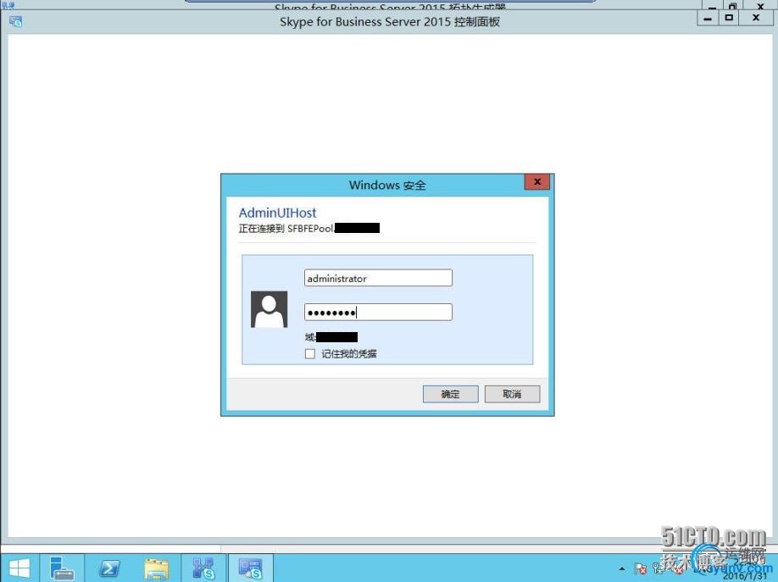
Task: Click the user avatar picture in the dialog
Action: (269, 309)
